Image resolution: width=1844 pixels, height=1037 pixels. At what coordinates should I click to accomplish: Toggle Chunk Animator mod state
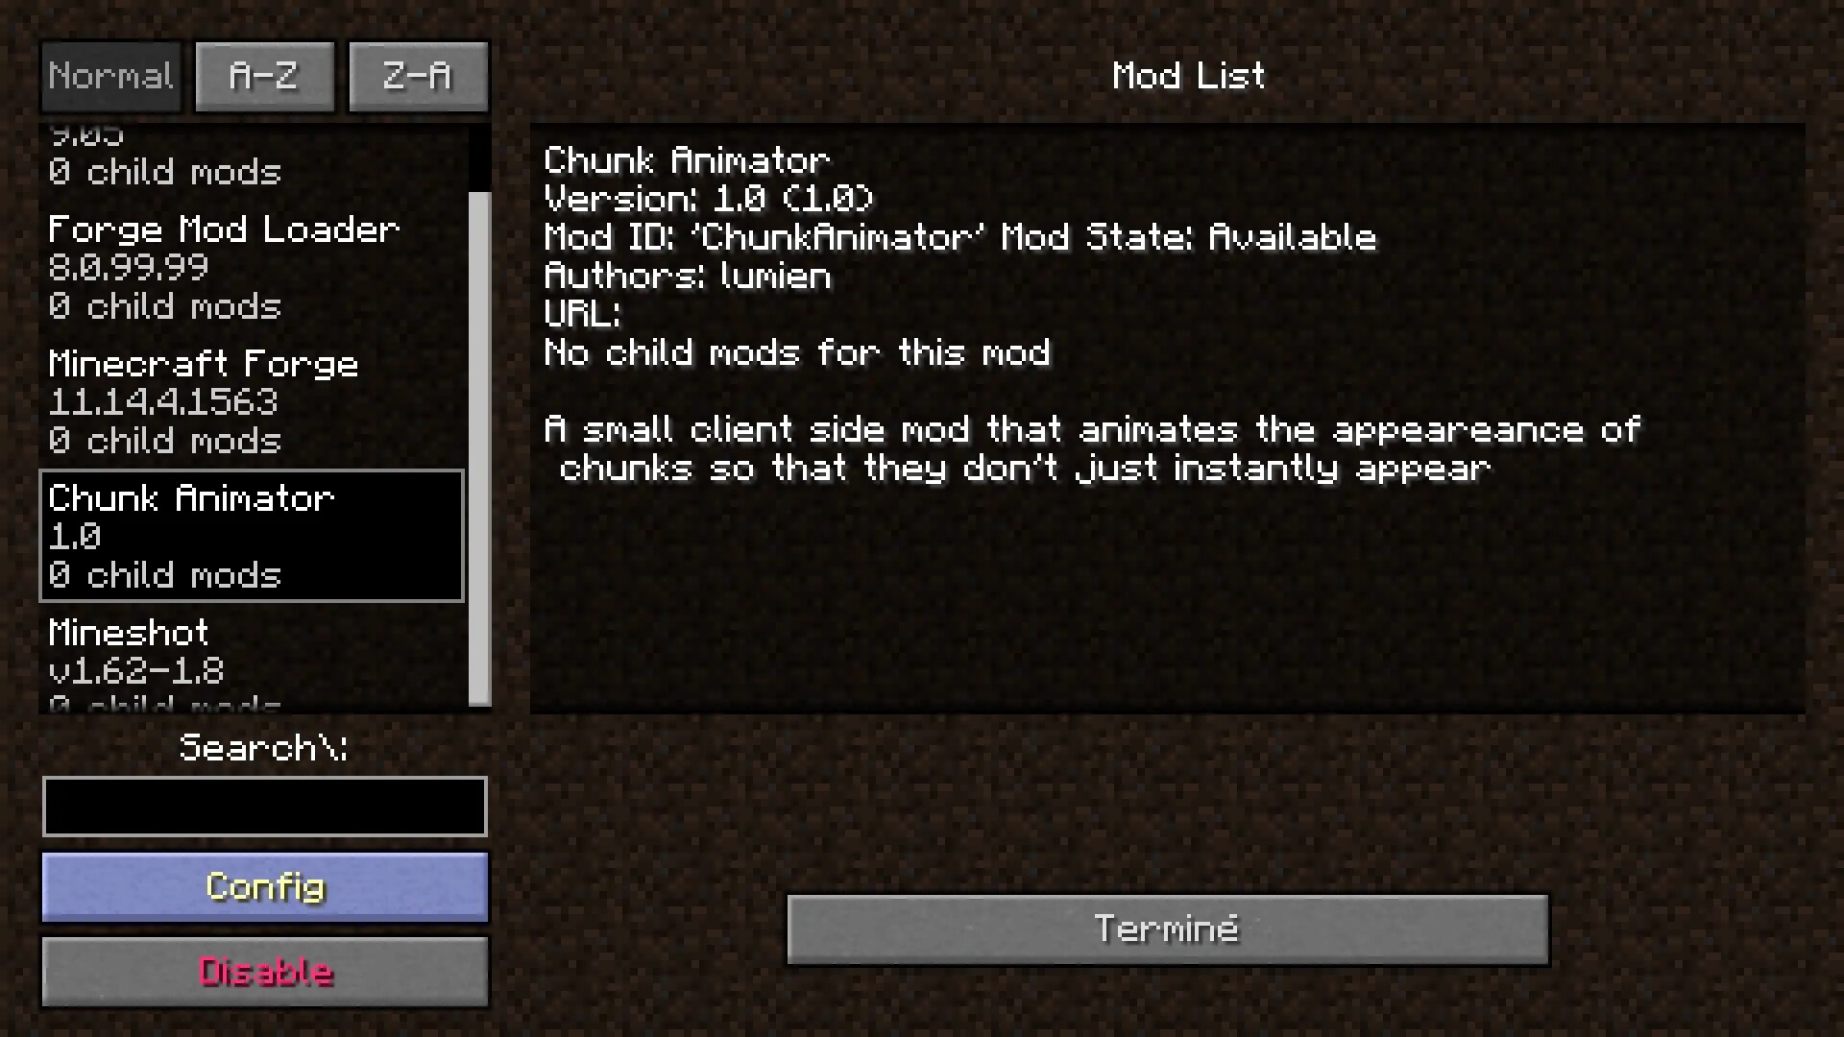265,970
